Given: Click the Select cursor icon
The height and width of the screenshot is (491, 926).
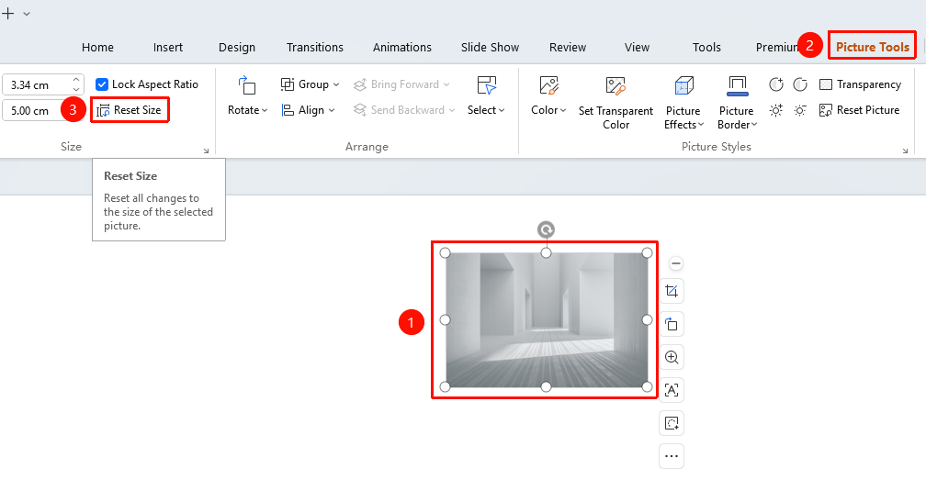Looking at the screenshot, I should (x=487, y=85).
